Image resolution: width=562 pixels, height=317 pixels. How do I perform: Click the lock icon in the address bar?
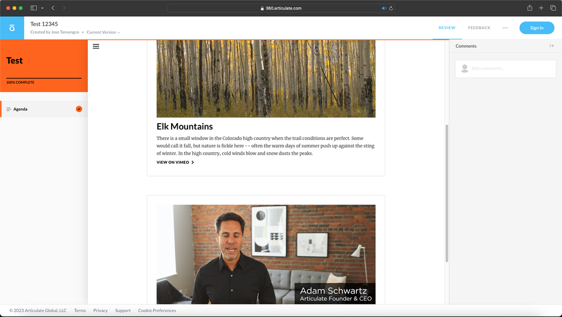(x=262, y=8)
